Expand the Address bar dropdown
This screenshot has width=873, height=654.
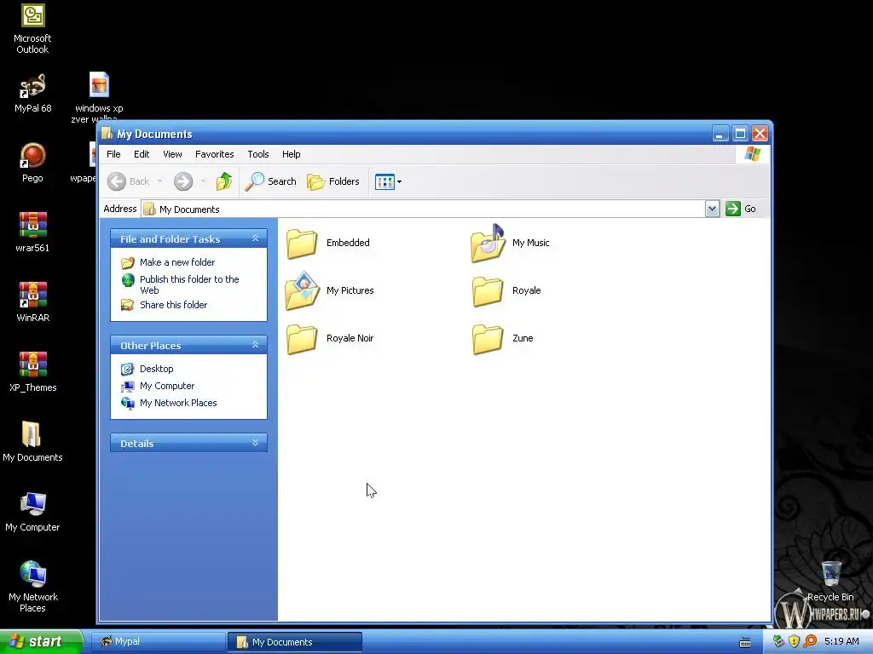coord(712,209)
